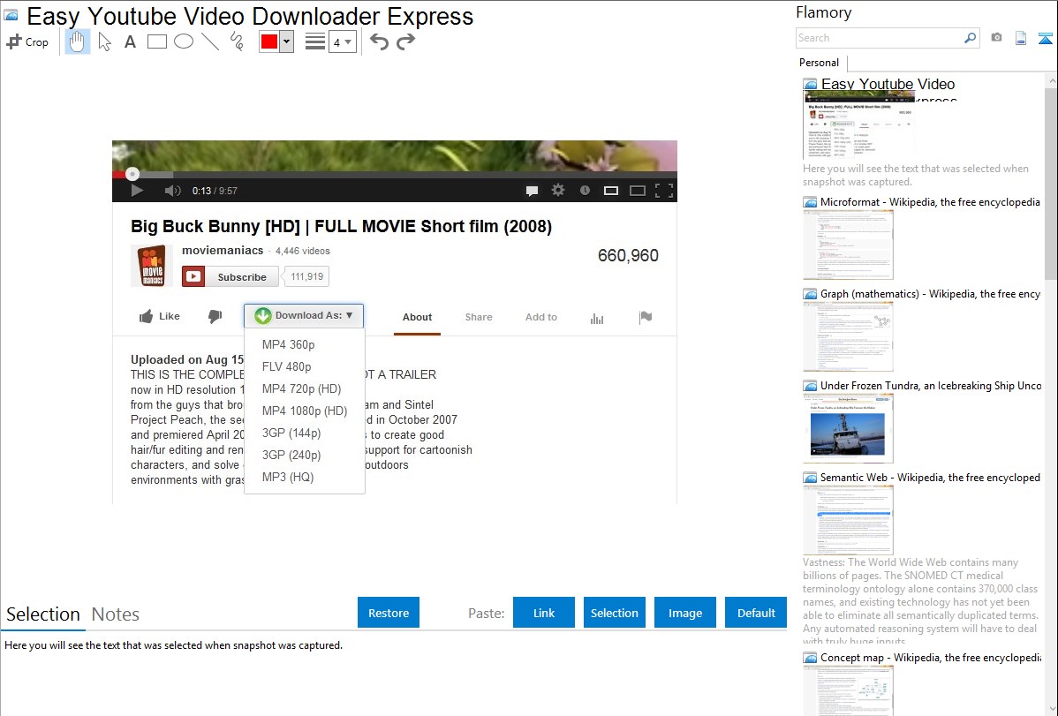Click the Paste Selection button

(615, 613)
